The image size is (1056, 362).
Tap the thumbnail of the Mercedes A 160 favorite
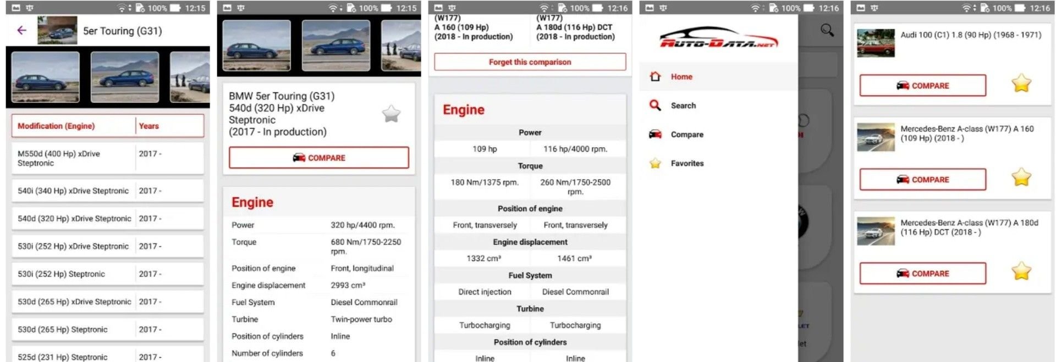[876, 137]
